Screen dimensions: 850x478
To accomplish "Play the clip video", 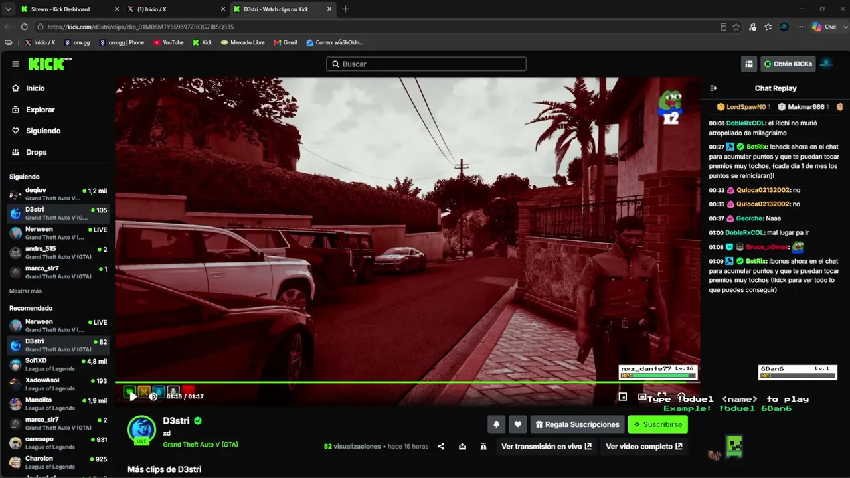I will point(132,396).
